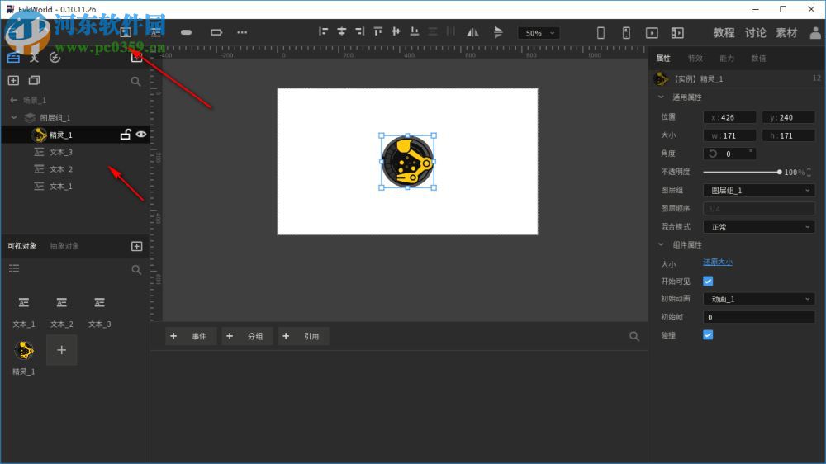Viewport: 826px width, 464px height.
Task: Adjust the 不透明度 opacity slider
Action: click(741, 173)
